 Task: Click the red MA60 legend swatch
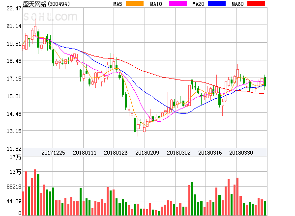pos(256,3)
